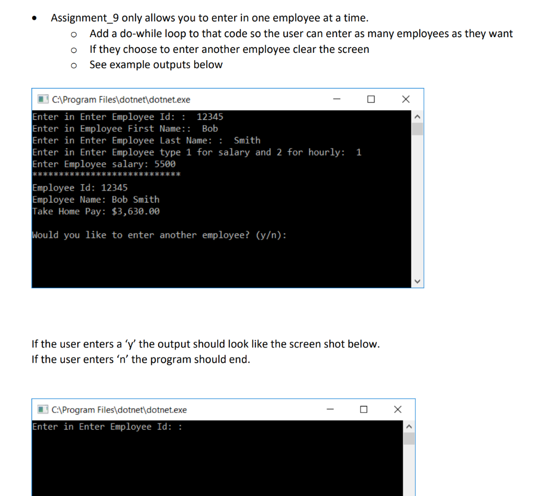
Task: Click the scroll-up arrow on the first console window
Action: click(x=417, y=116)
